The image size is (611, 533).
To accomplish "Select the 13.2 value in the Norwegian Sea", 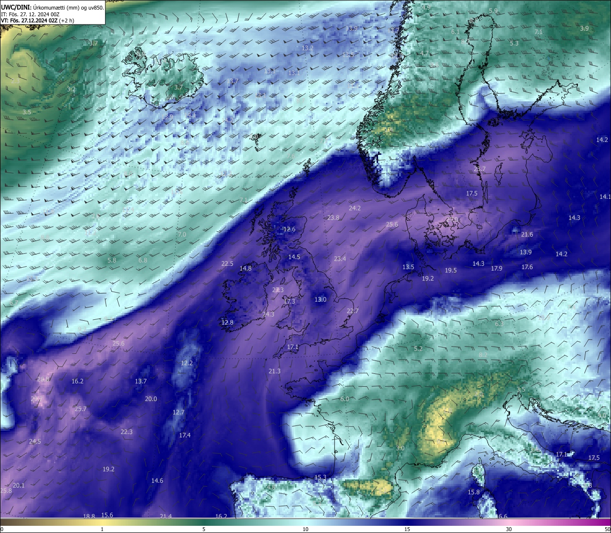I will pos(307,48).
